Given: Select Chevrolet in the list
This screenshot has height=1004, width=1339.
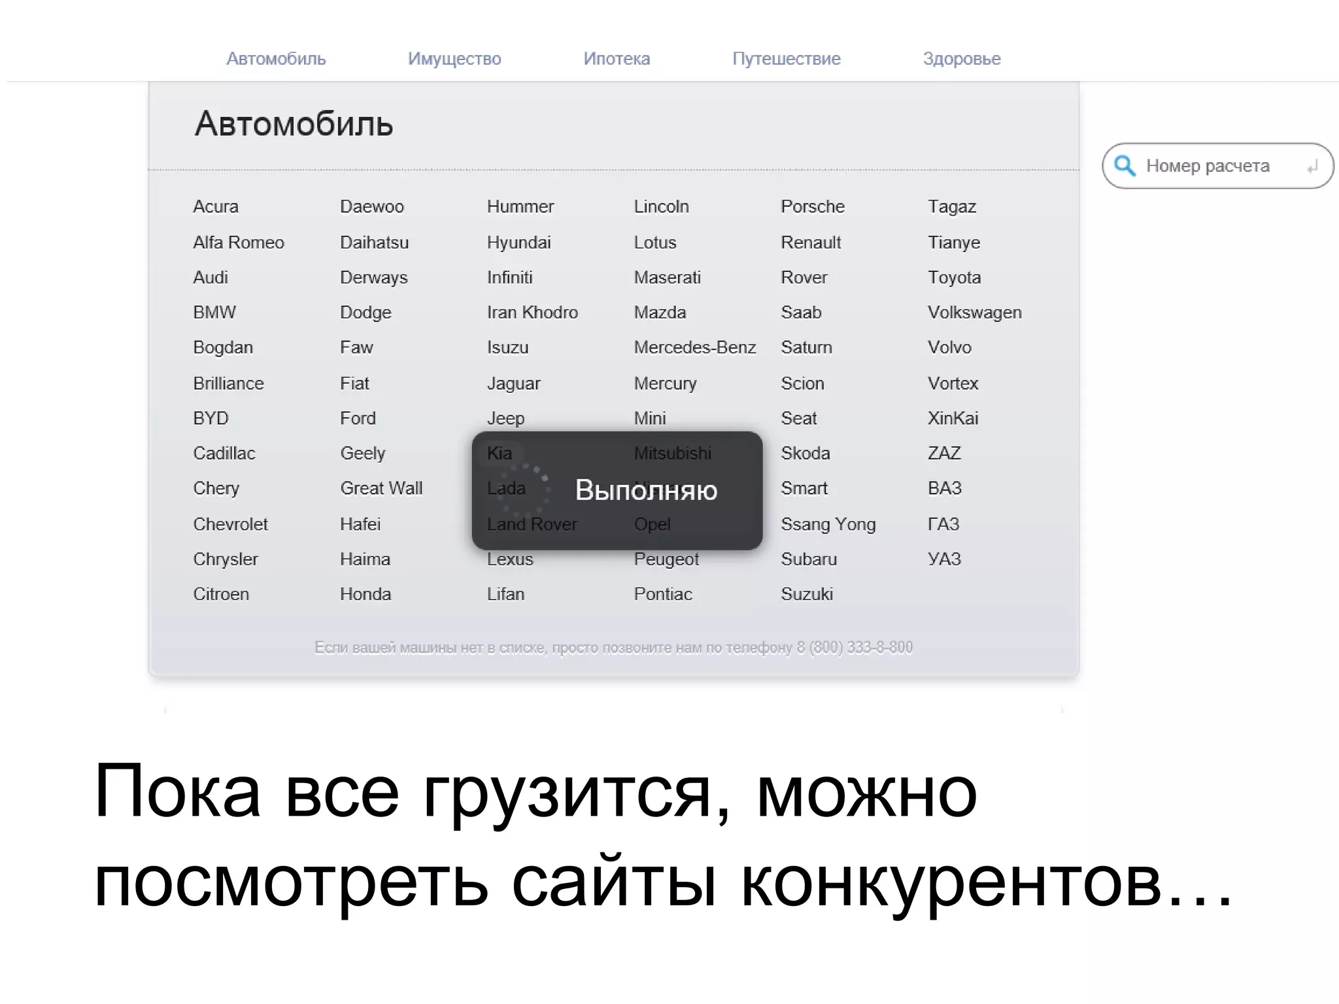Looking at the screenshot, I should pos(230,524).
